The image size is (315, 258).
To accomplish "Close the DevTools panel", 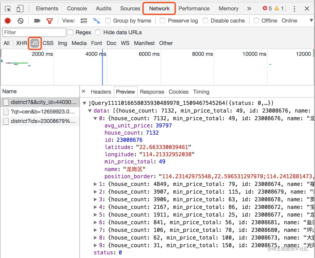I will point(307,9).
